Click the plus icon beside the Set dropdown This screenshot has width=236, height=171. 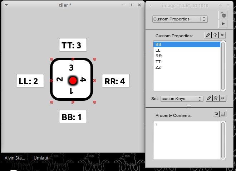click(222, 98)
